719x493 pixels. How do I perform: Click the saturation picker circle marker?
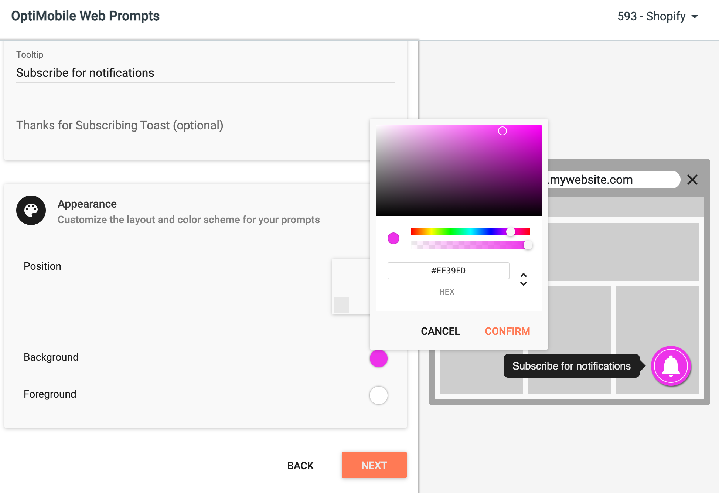[x=502, y=131]
